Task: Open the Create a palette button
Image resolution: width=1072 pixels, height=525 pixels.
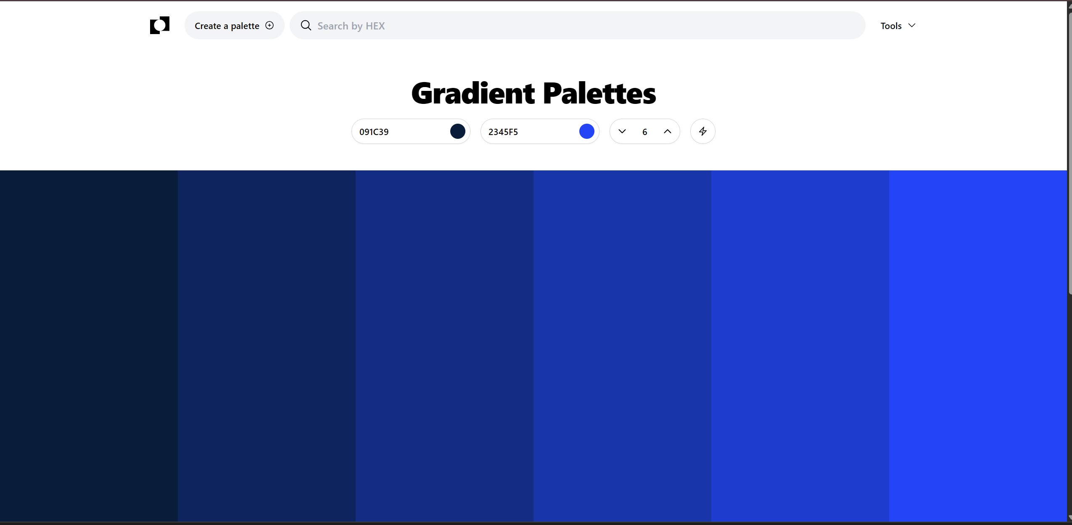Action: click(x=234, y=26)
